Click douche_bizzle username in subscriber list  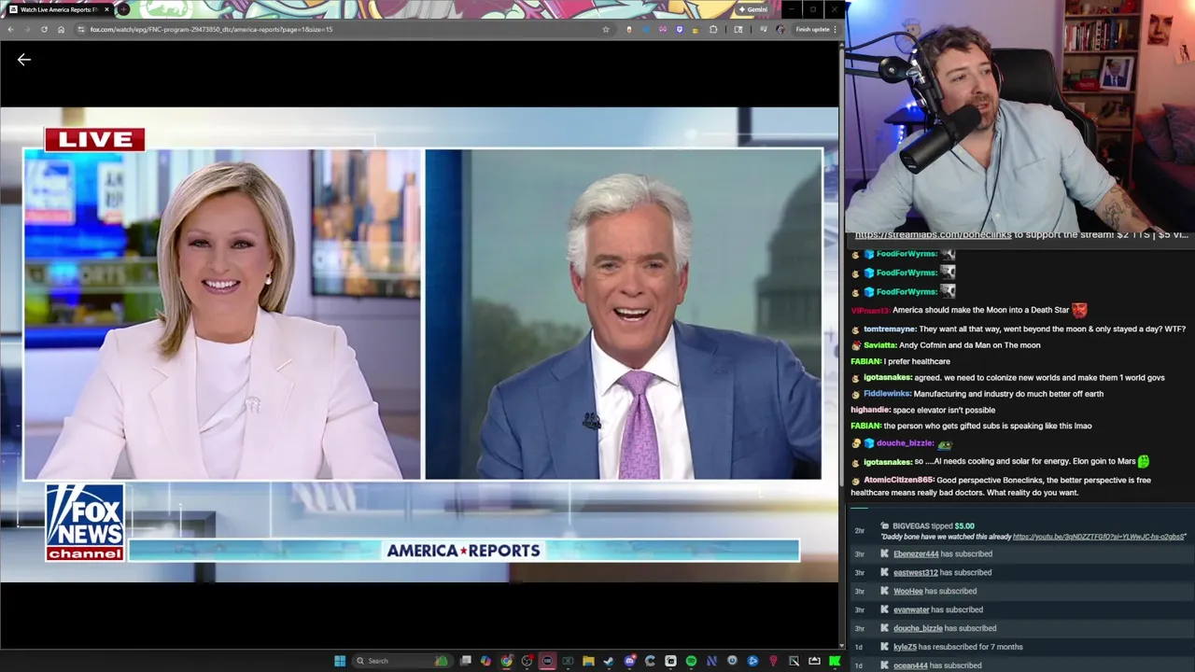[918, 628]
